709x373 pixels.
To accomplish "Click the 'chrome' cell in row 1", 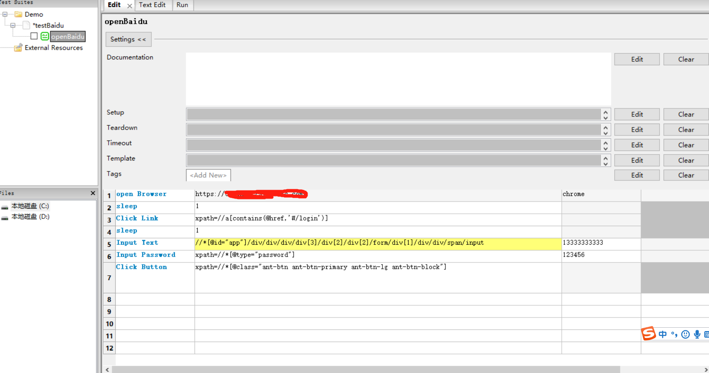I will (601, 195).
